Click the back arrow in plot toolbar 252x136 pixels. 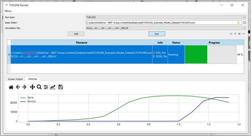(x=18, y=87)
